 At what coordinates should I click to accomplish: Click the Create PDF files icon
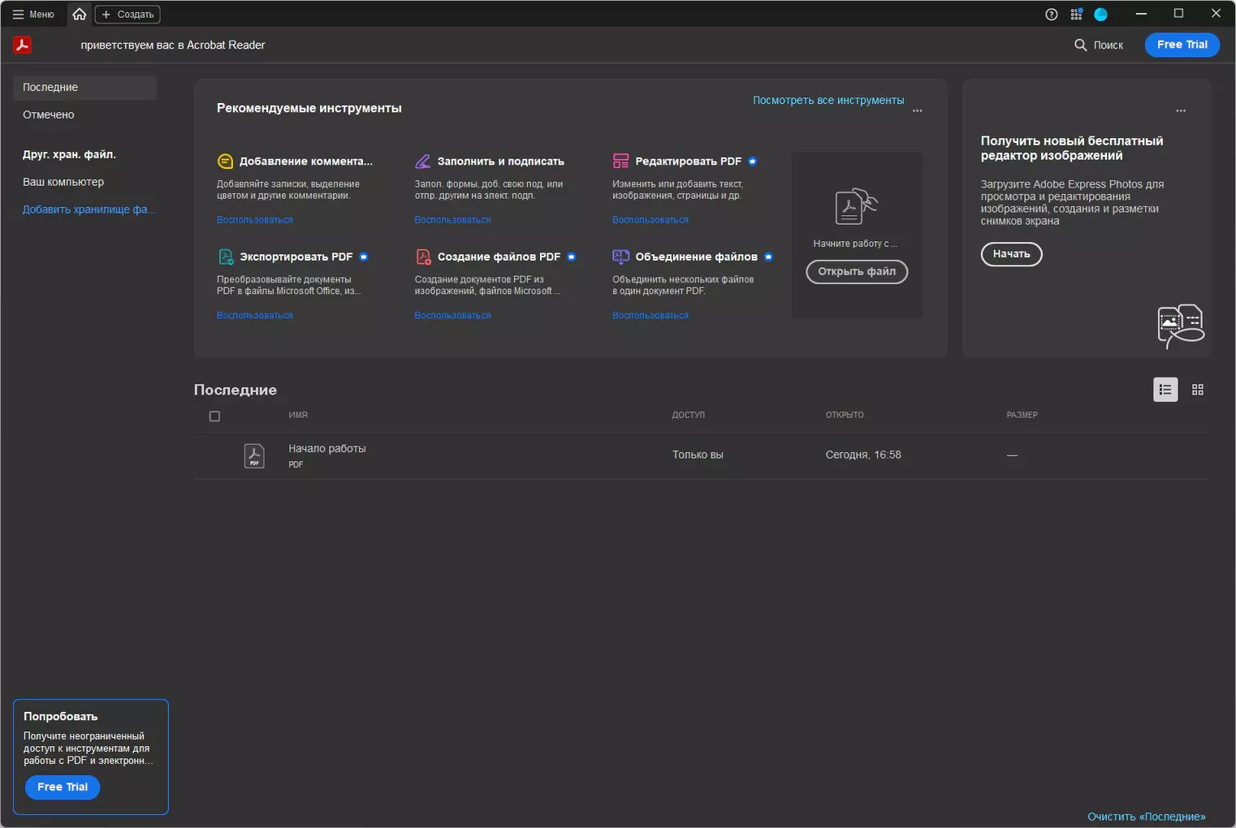pos(423,257)
